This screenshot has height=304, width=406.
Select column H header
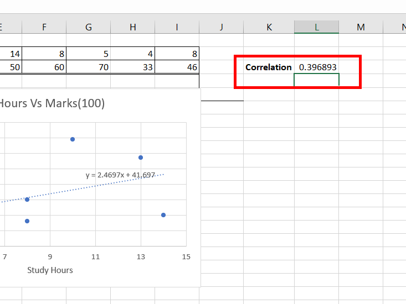(x=132, y=27)
